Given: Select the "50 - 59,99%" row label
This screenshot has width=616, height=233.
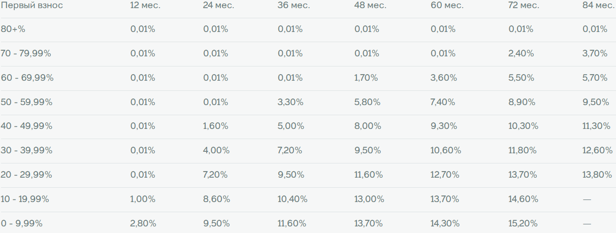Looking at the screenshot, I should [x=27, y=102].
